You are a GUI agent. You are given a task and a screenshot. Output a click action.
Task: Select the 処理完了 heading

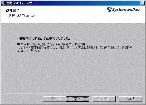pyautogui.click(x=13, y=10)
